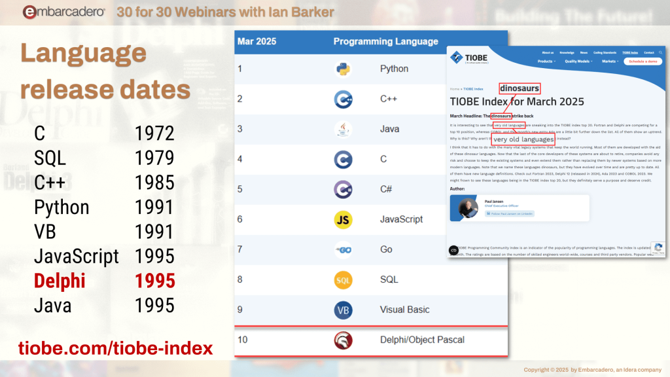670x377 pixels.
Task: Click the C++ language name in ranking table
Action: (x=389, y=99)
